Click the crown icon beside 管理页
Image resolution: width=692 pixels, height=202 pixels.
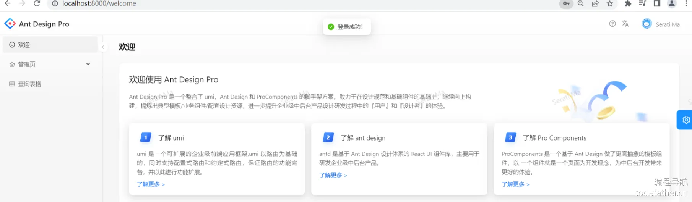coord(12,64)
